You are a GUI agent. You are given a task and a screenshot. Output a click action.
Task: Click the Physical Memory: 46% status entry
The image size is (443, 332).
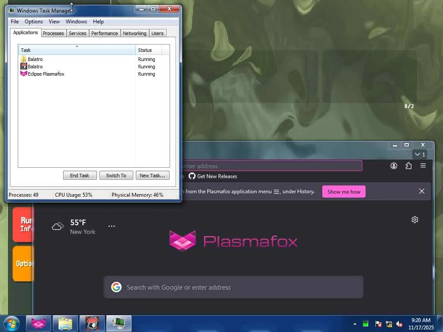137,195
